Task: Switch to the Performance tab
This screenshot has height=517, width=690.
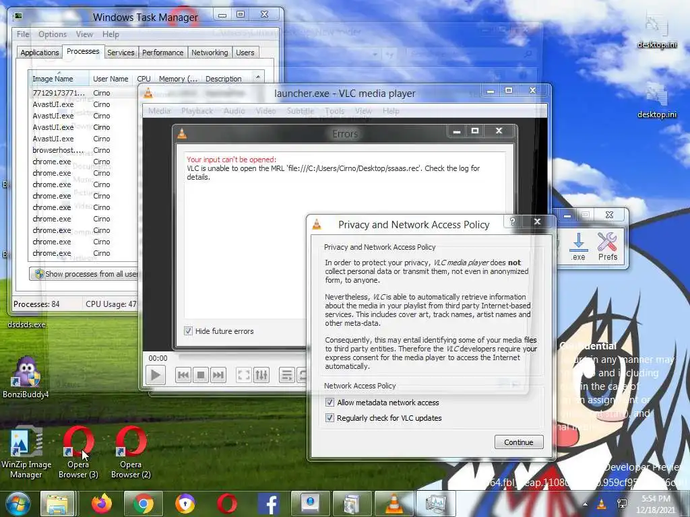Action: coord(163,53)
